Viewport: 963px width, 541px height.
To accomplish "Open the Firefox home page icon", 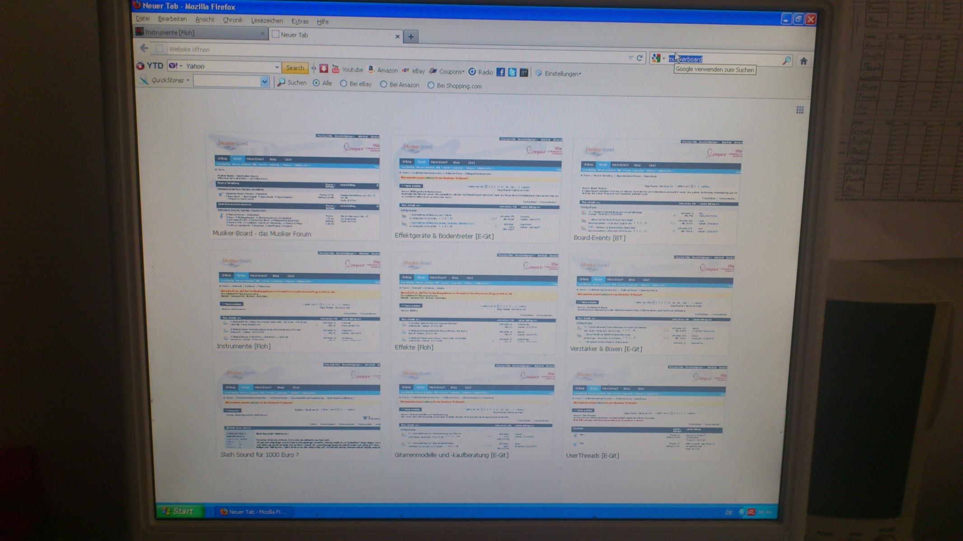I will click(803, 61).
